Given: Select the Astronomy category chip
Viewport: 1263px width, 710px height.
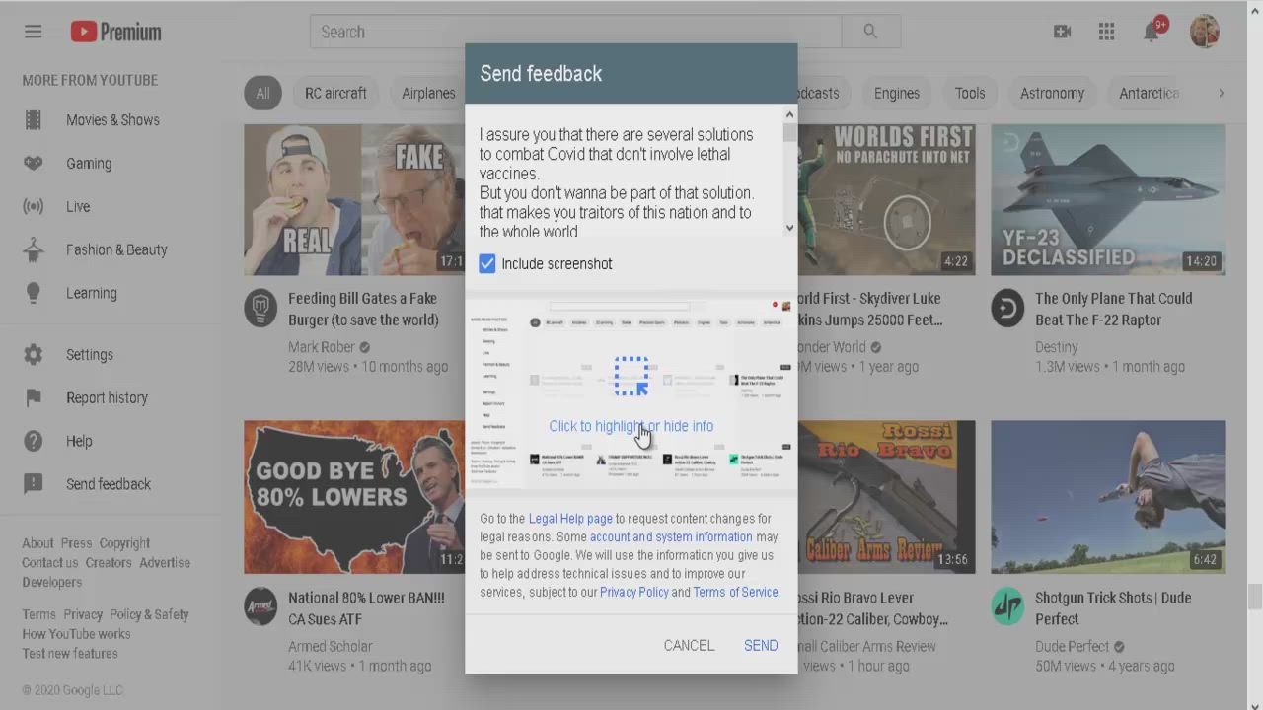Looking at the screenshot, I should click(1052, 94).
